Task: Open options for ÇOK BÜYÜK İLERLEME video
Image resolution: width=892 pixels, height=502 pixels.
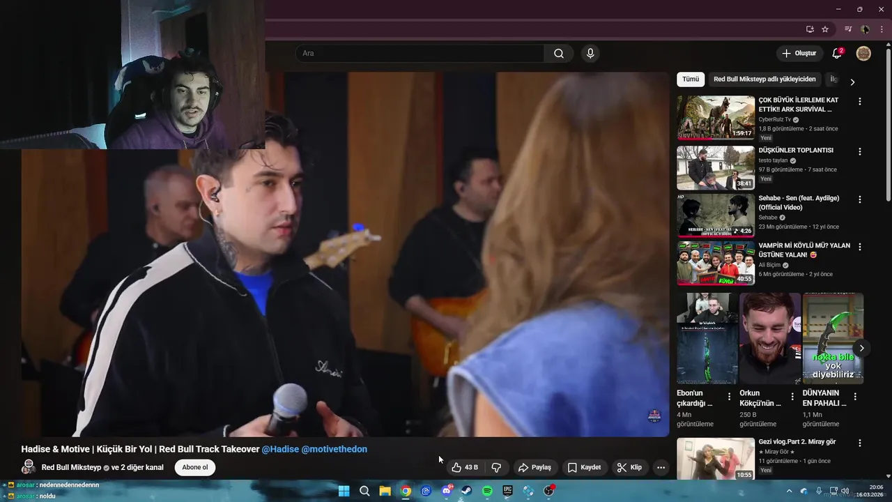Action: 859,101
